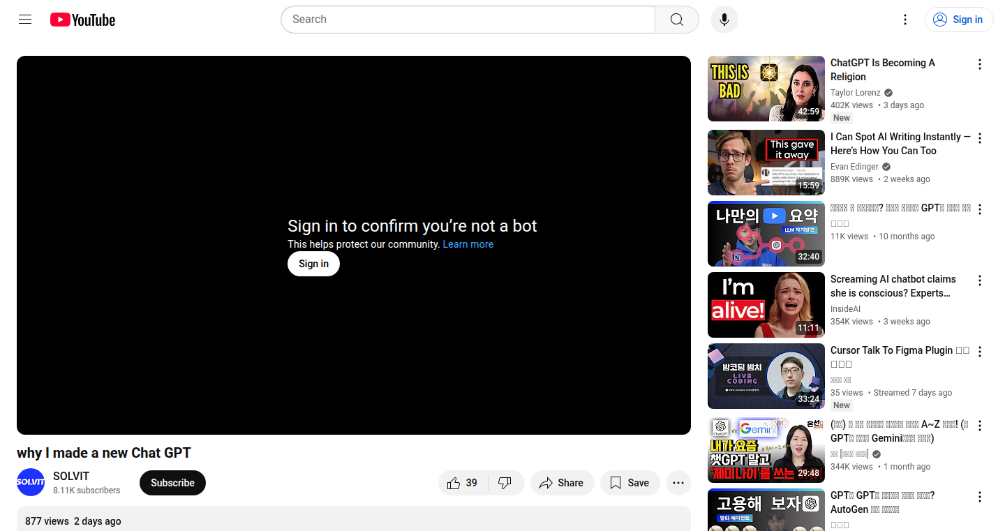Dislike the video with thumbs down
Image resolution: width=1005 pixels, height=531 pixels.
click(506, 483)
